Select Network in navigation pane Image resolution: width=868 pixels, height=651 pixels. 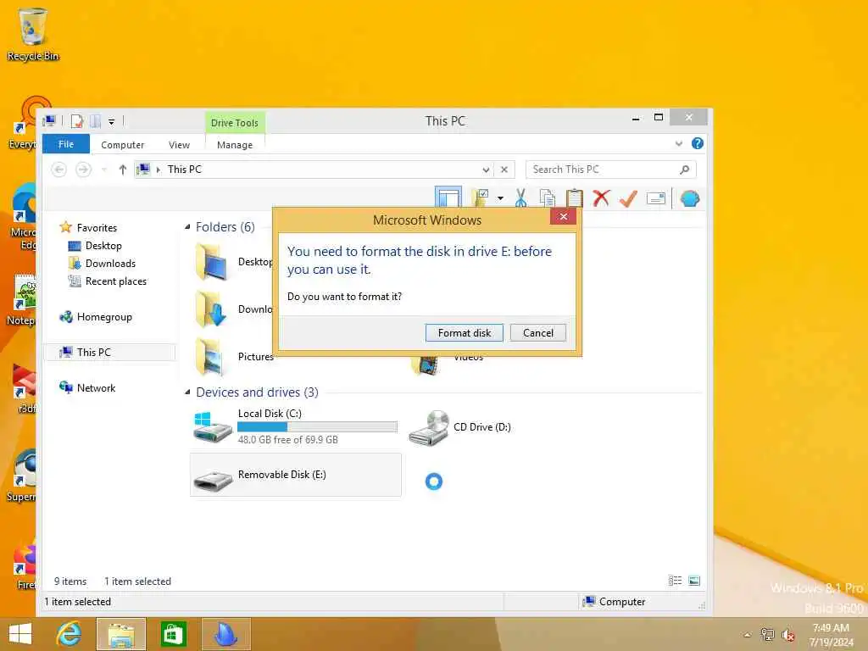pos(96,387)
